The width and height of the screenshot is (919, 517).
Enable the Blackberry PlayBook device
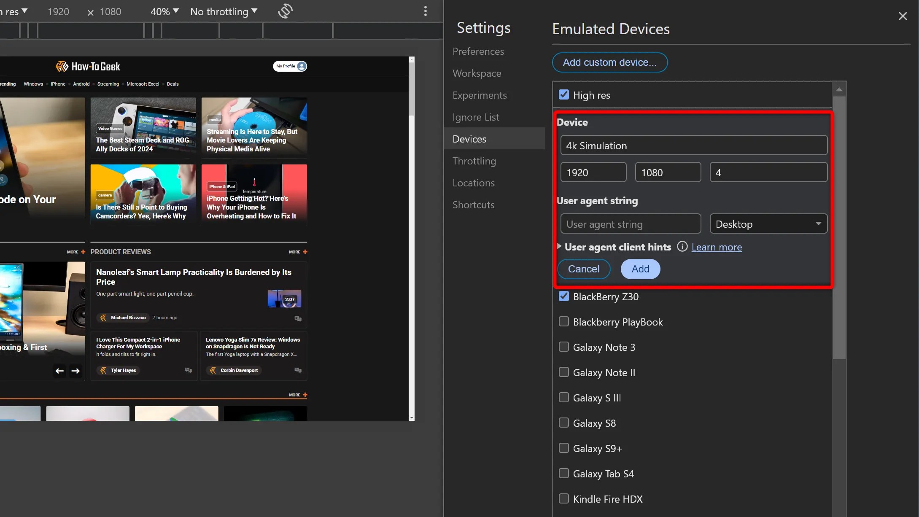point(564,321)
